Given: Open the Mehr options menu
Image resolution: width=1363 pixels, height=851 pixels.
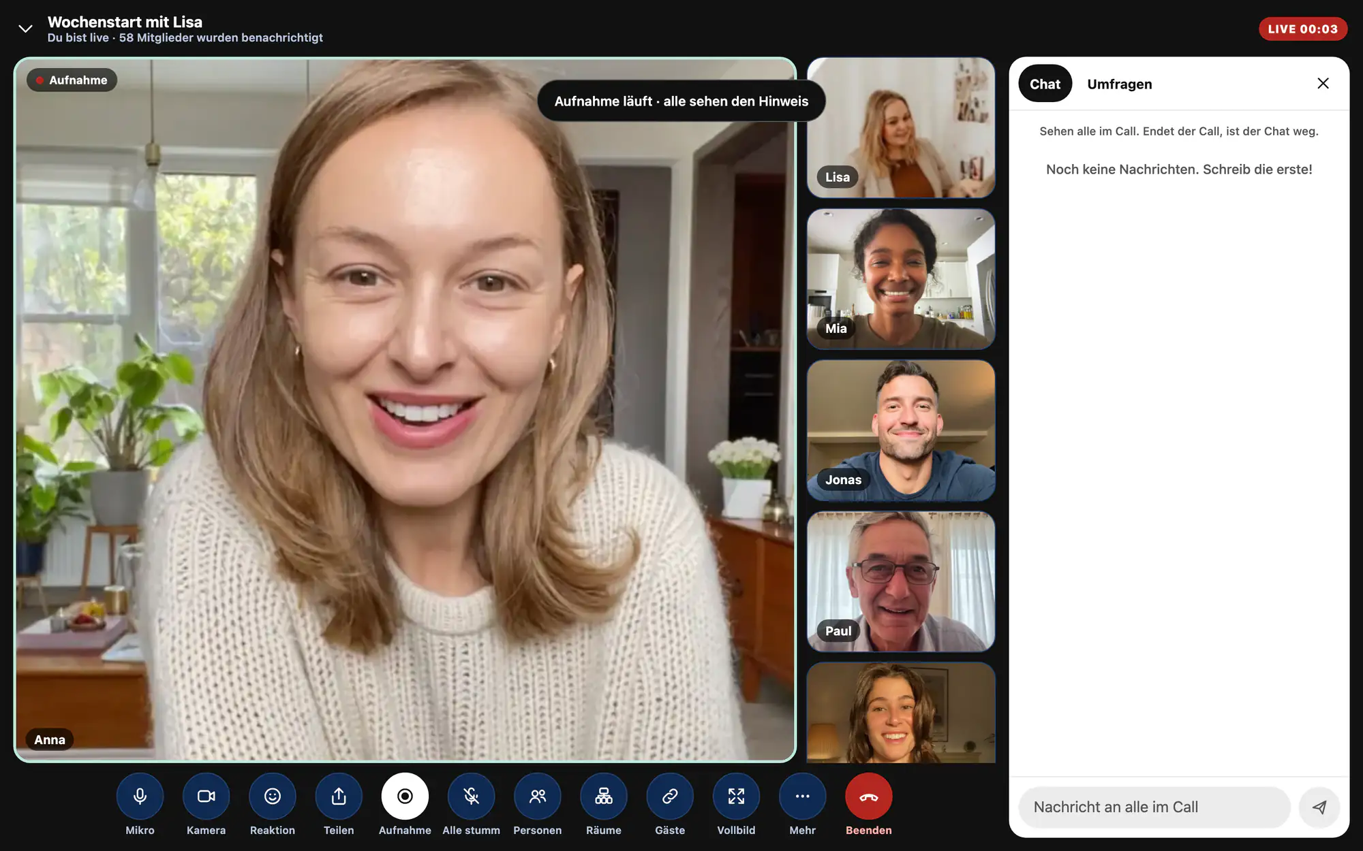Looking at the screenshot, I should (x=803, y=796).
